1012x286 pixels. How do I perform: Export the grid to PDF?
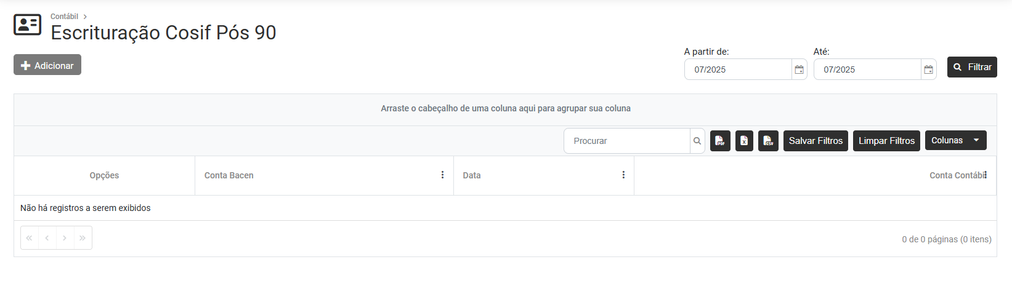(720, 141)
